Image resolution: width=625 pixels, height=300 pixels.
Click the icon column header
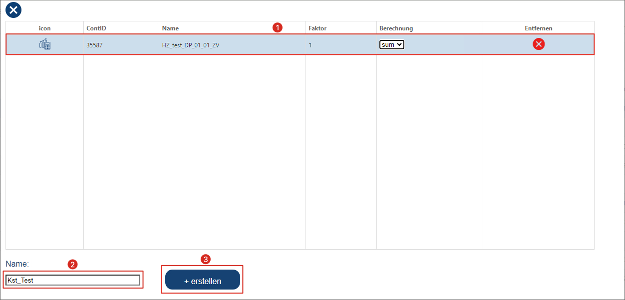[45, 28]
